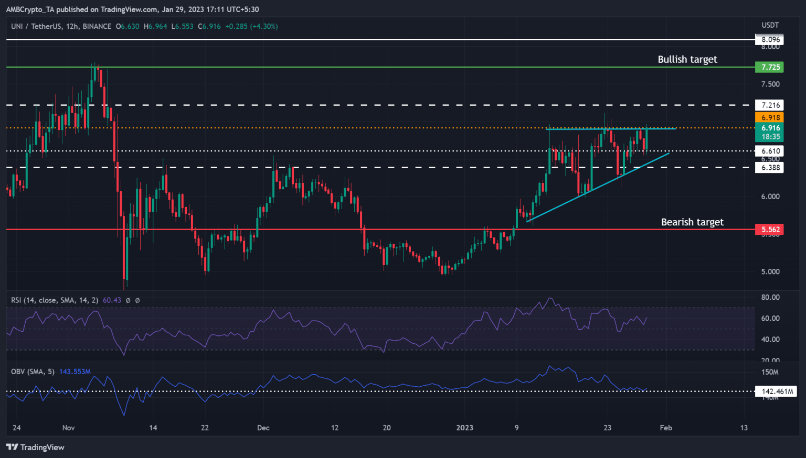The height and width of the screenshot is (458, 806).
Task: Click the TradingView logo in the footer
Action: (x=36, y=448)
